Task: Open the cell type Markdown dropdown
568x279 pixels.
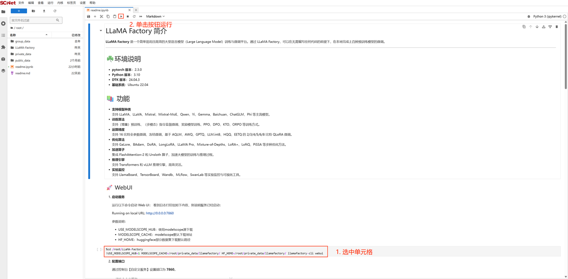Action: pyautogui.click(x=155, y=16)
